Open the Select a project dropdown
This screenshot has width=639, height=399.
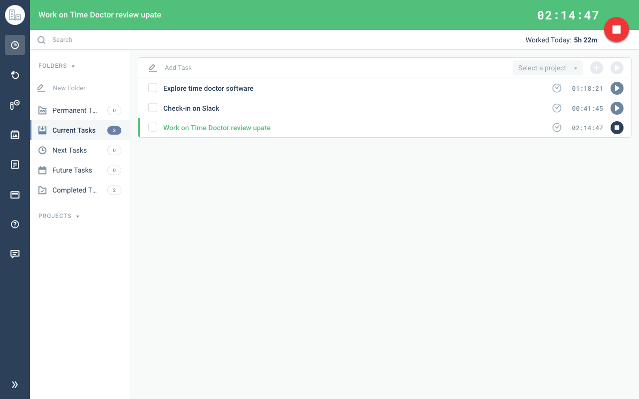tap(548, 68)
